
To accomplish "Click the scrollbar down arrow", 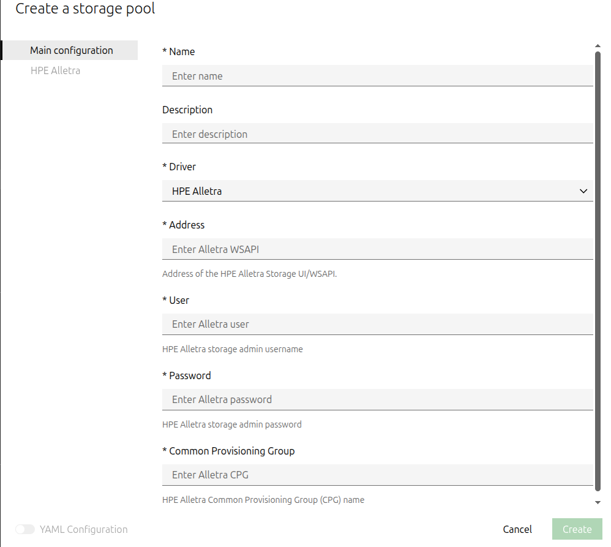I will [598, 502].
